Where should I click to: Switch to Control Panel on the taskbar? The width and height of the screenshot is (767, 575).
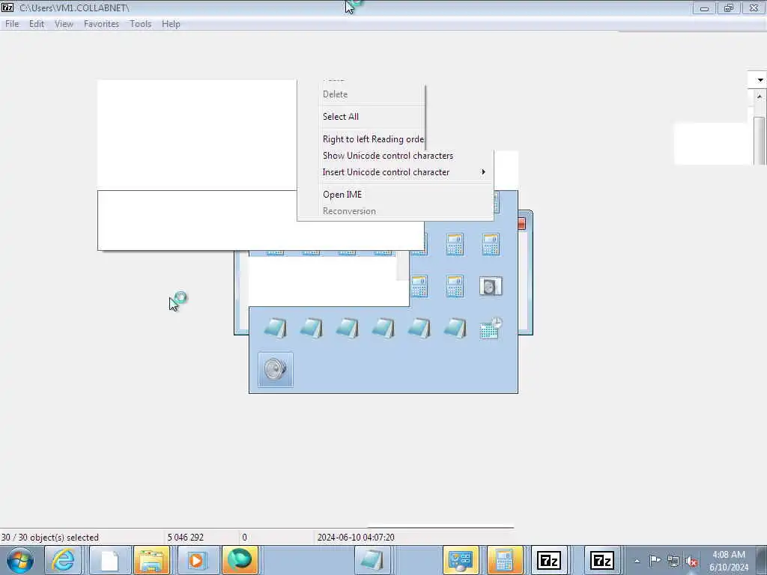461,560
